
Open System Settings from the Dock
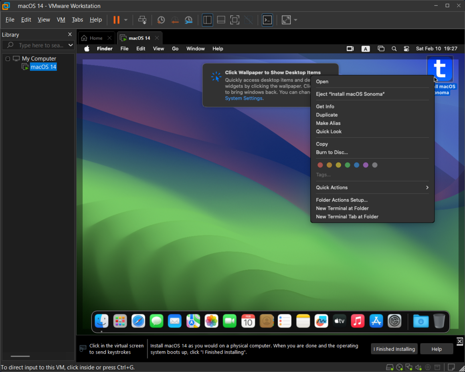(x=394, y=321)
